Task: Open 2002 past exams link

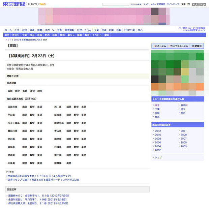Action: [x=158, y=150]
